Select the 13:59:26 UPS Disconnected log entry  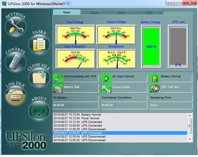click(120, 129)
